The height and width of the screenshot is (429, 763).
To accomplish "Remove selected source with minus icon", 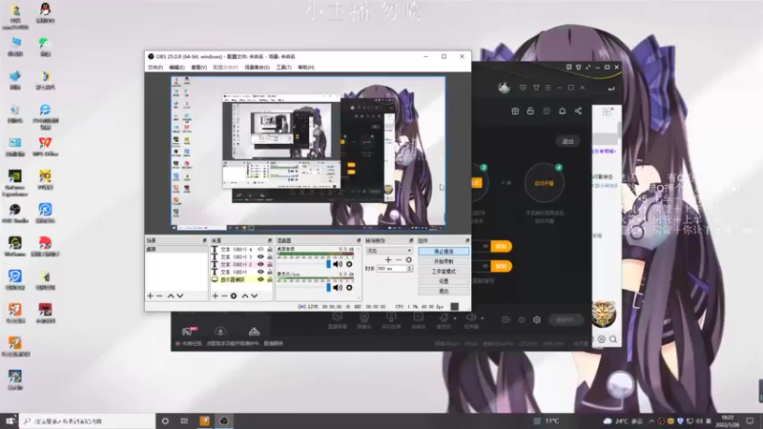I will point(224,296).
